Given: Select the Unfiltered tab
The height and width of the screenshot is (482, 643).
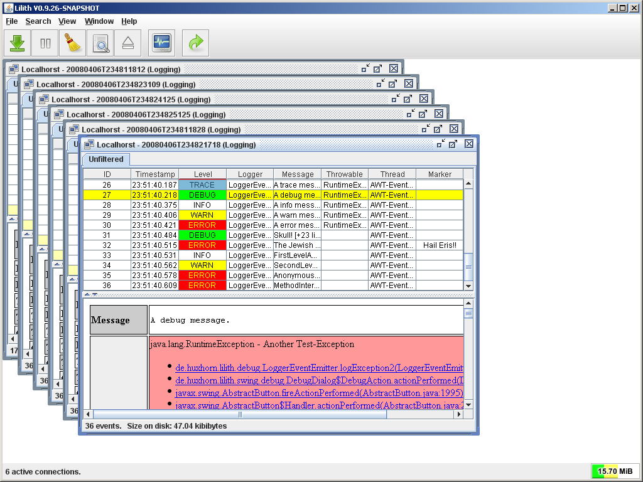Looking at the screenshot, I should 105,159.
